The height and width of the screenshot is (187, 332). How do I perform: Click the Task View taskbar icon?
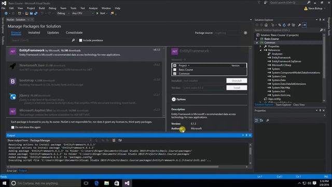point(86,183)
